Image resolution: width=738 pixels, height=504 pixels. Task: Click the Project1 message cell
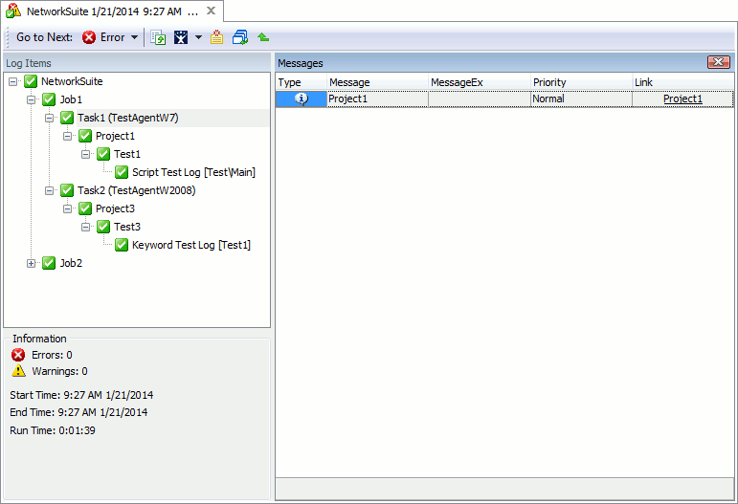377,99
